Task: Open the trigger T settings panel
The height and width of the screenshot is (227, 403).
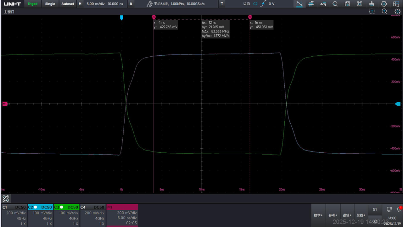Action: click(222, 4)
